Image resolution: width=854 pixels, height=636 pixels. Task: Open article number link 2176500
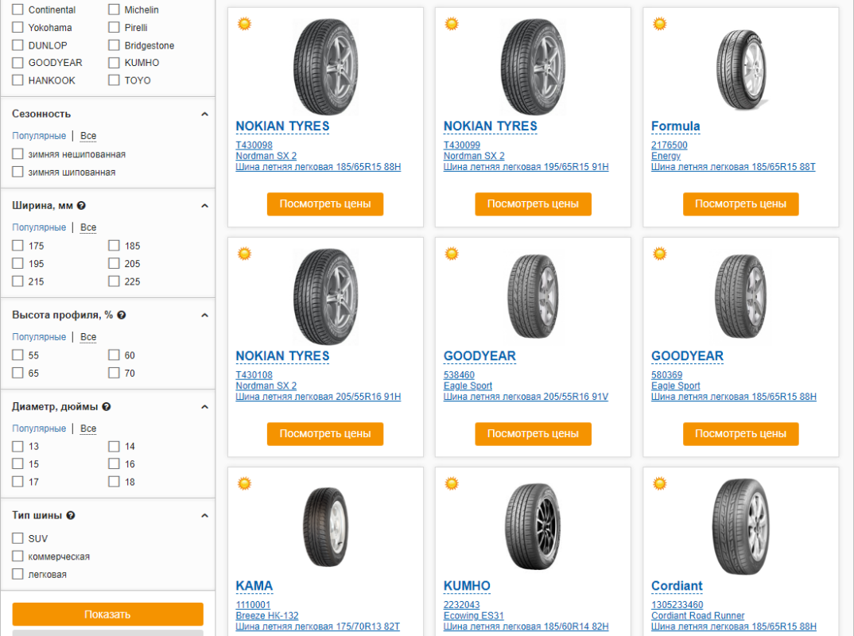point(670,145)
